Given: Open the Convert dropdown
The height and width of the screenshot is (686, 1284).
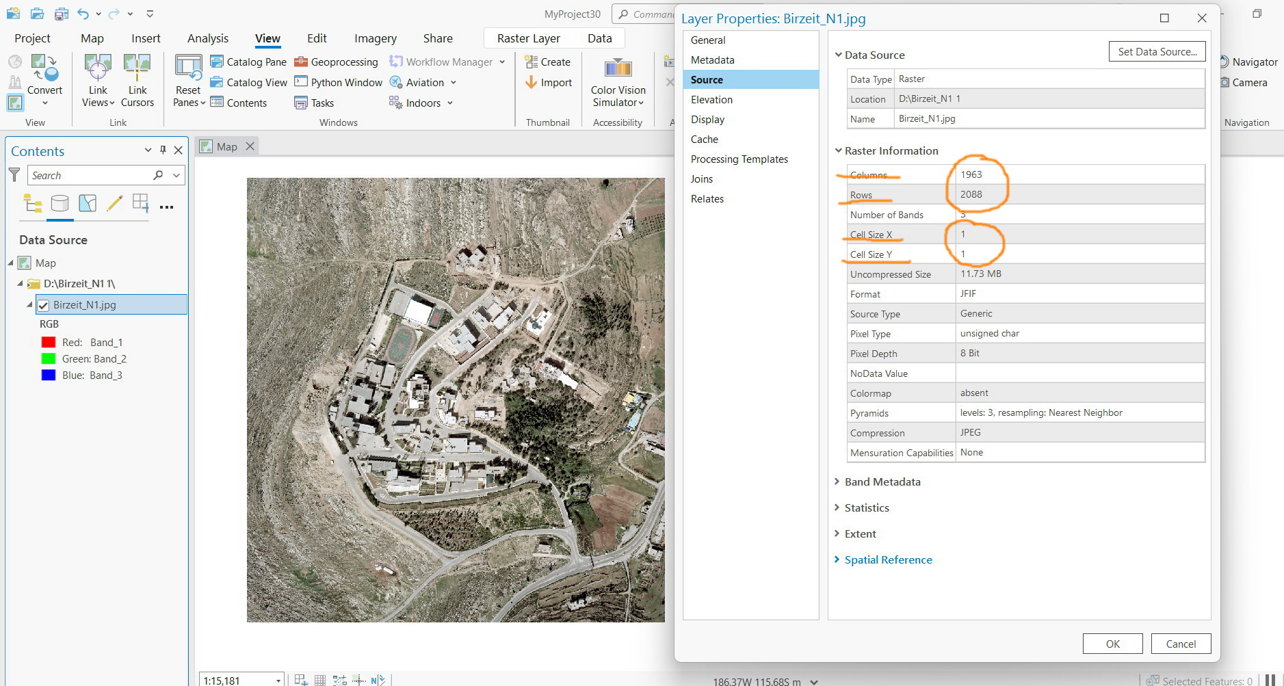Looking at the screenshot, I should point(45,103).
